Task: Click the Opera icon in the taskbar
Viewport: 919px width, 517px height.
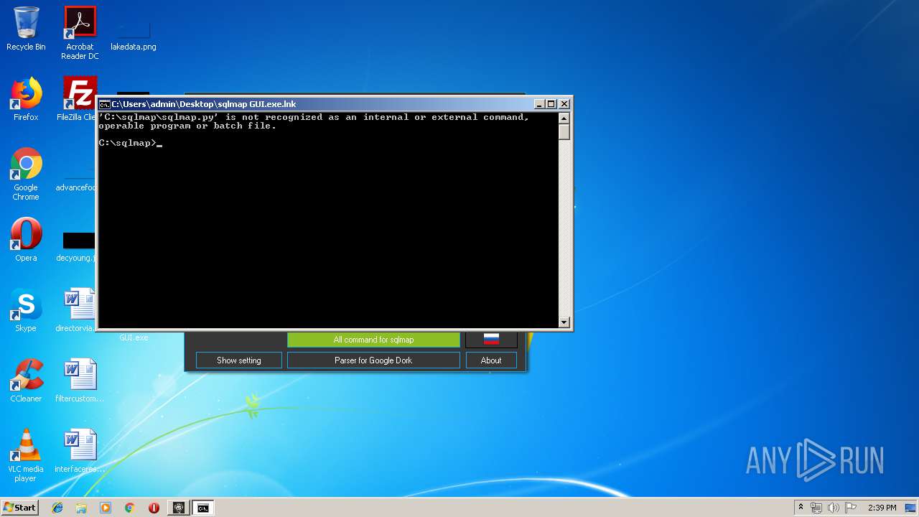Action: coord(154,508)
